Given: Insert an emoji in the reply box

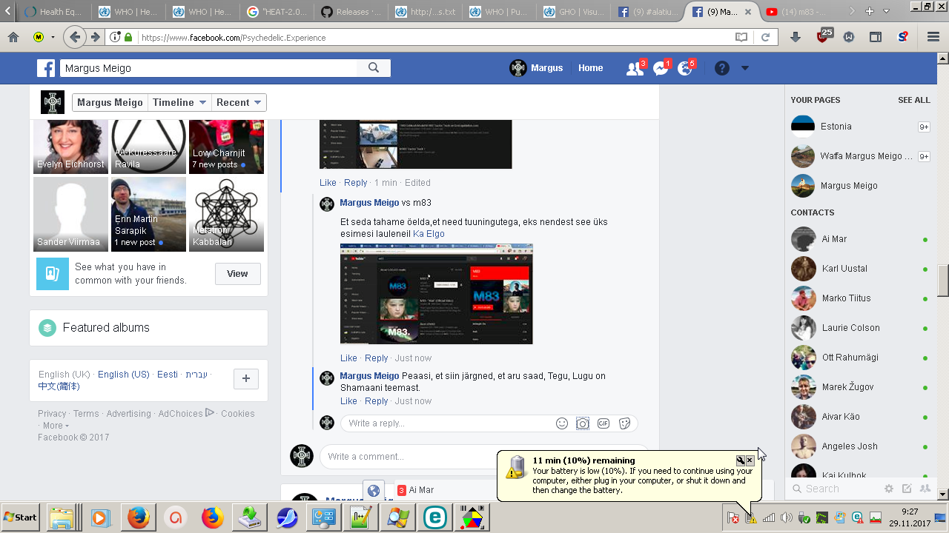Looking at the screenshot, I should tap(562, 423).
